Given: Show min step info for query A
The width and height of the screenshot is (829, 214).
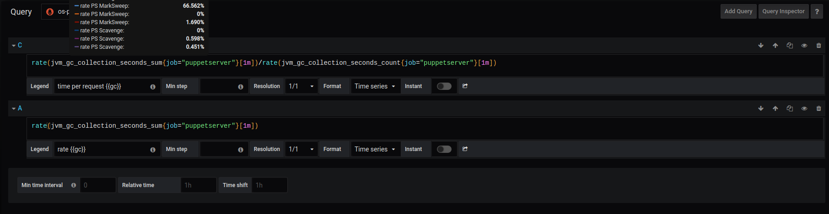Looking at the screenshot, I should 241,150.
